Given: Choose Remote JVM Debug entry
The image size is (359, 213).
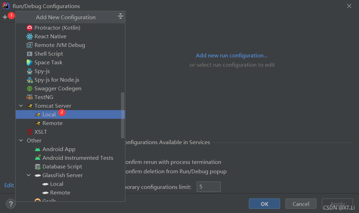Looking at the screenshot, I should tap(70, 45).
